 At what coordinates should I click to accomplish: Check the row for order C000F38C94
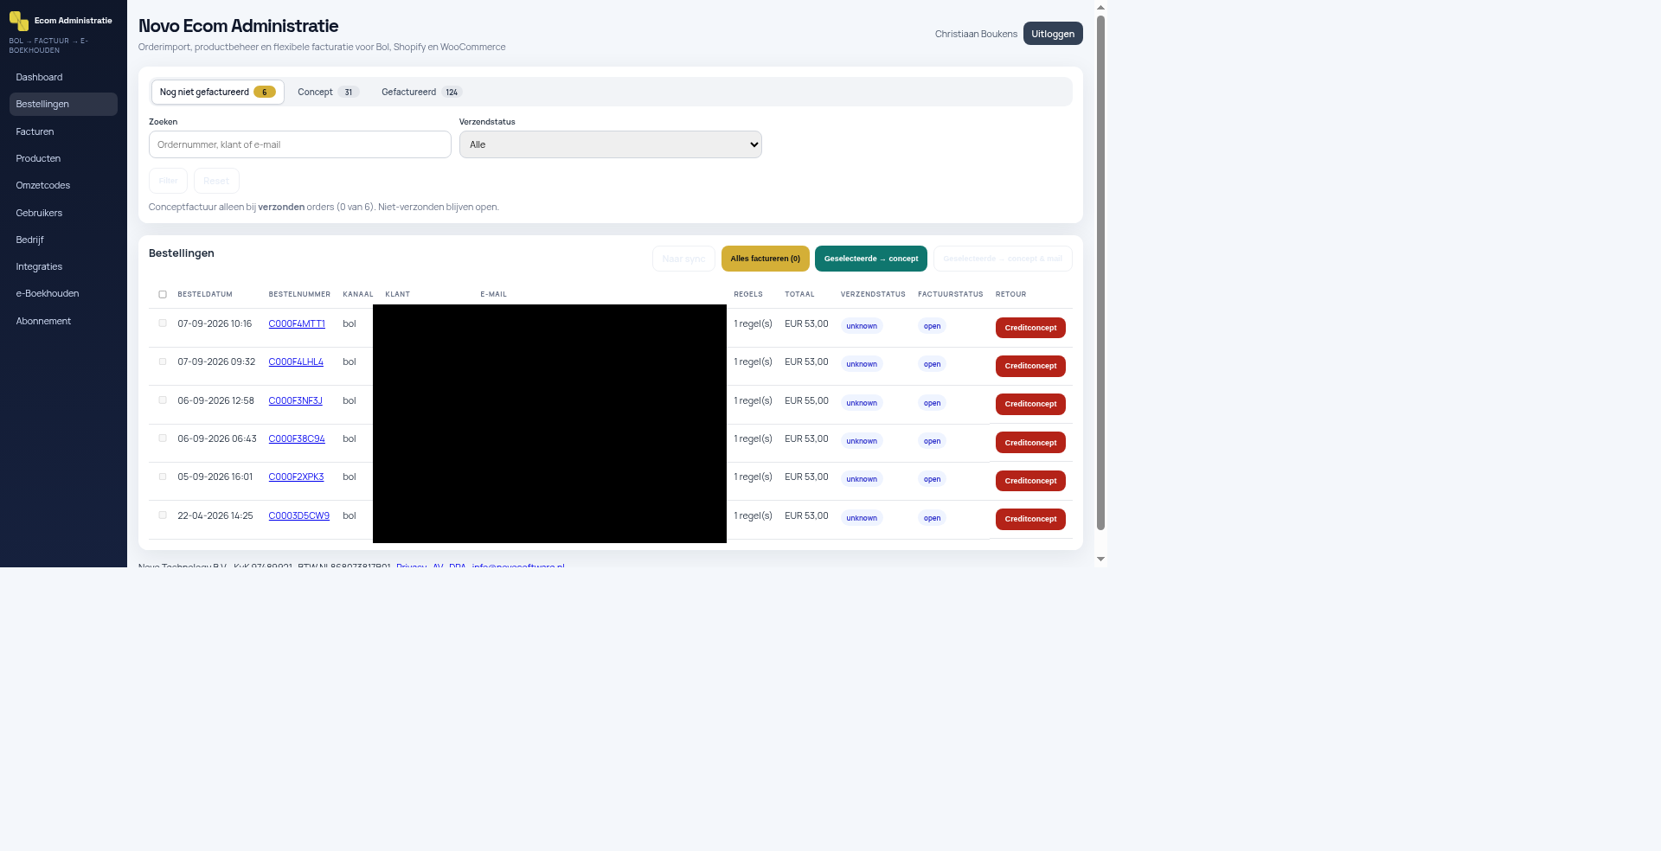coord(163,438)
